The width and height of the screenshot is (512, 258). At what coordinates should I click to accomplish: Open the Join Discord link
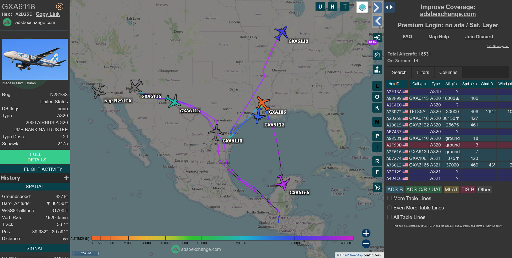tap(479, 37)
